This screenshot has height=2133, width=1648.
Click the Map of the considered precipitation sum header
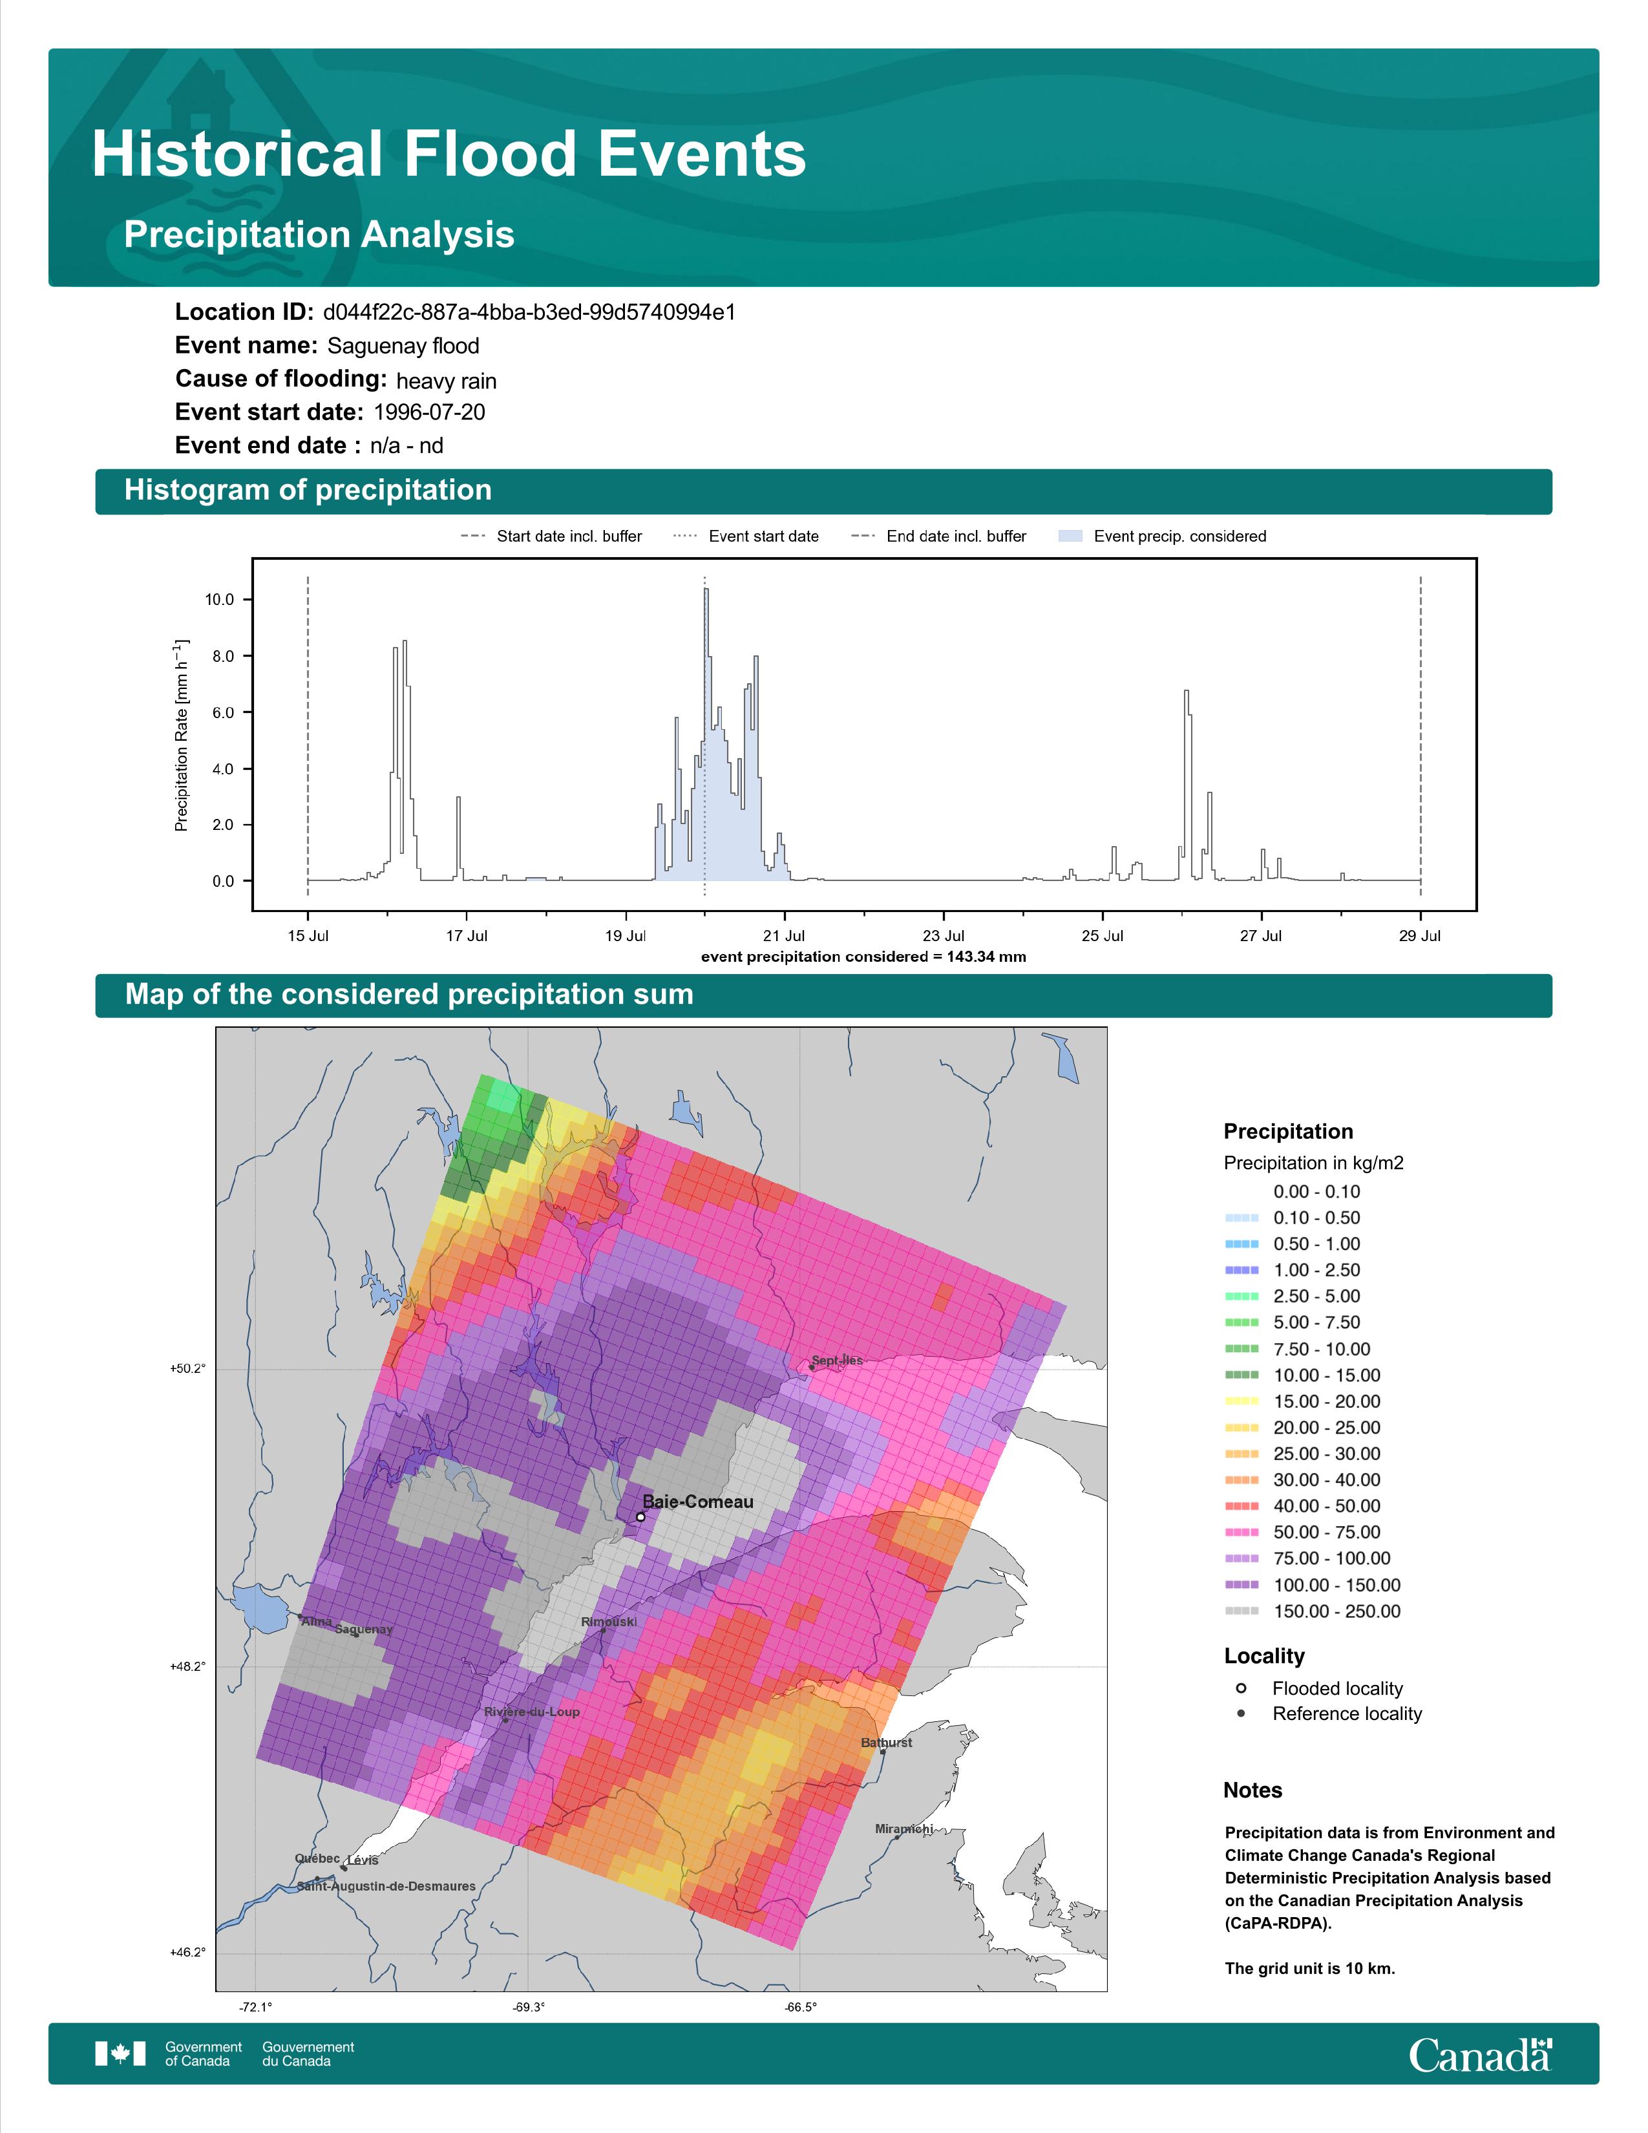pyautogui.click(x=409, y=994)
